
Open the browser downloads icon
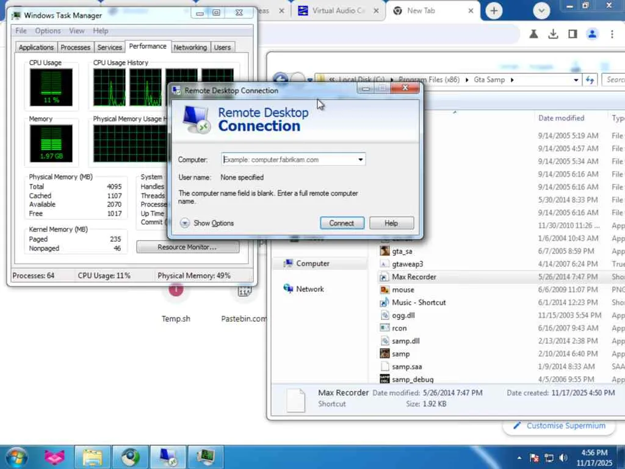tap(553, 34)
